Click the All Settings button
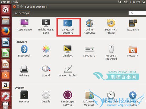Viewport: 146px width, 109px height. tap(22, 13)
